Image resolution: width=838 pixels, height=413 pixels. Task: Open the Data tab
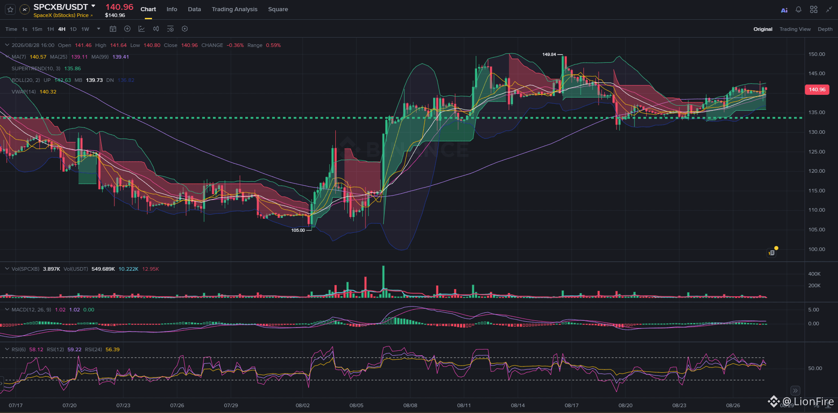click(195, 9)
